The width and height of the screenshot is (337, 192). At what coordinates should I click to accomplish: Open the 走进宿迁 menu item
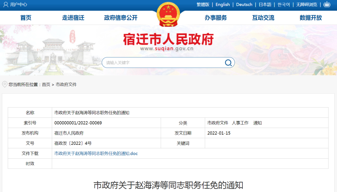click(x=73, y=18)
